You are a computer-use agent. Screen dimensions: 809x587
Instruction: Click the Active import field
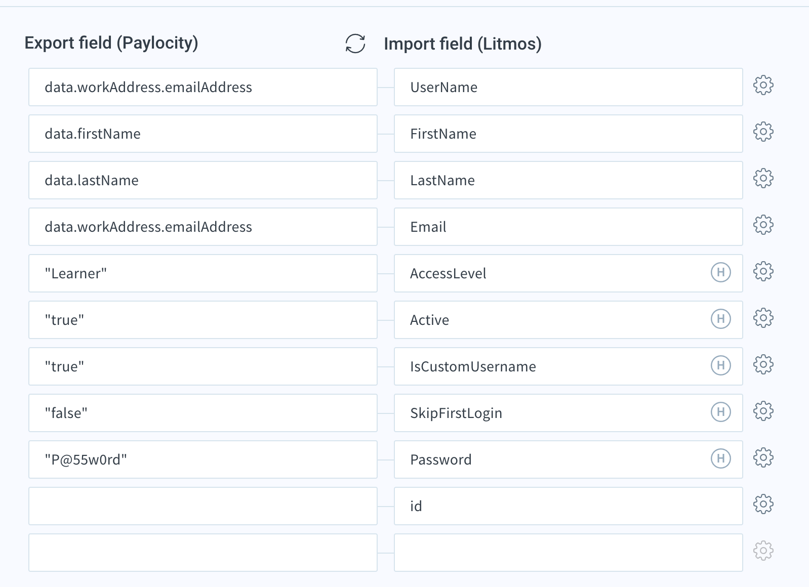[569, 320]
